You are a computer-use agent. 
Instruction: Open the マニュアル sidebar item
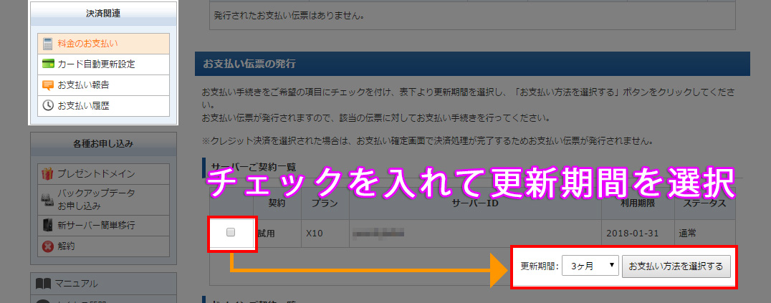103,284
